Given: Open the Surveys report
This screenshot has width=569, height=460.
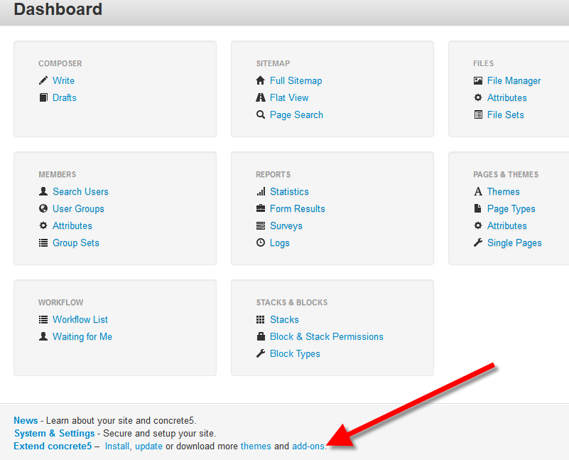Looking at the screenshot, I should point(286,226).
